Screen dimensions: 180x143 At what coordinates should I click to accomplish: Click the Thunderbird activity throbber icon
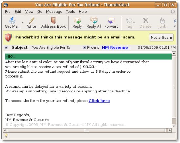(173, 11)
